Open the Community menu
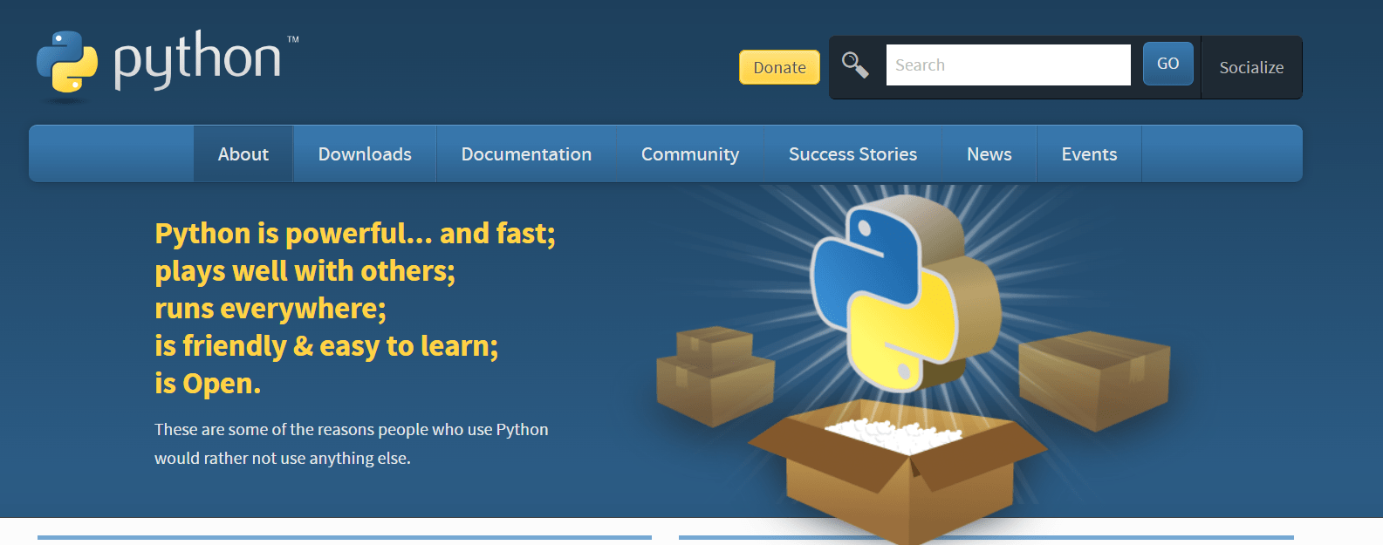This screenshot has width=1383, height=545. [x=690, y=154]
